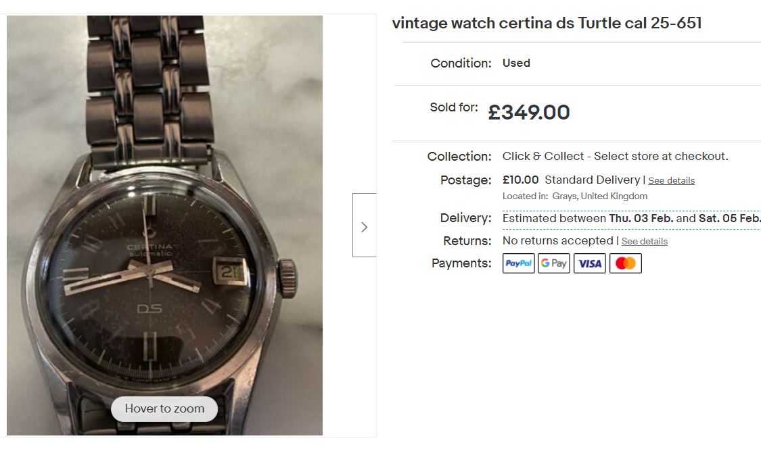Open See details link for postage
The image size is (761, 451).
tap(671, 181)
